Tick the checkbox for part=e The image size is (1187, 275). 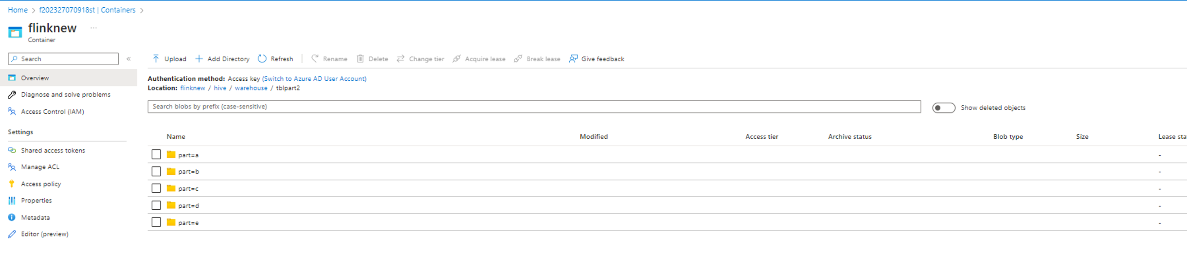156,222
